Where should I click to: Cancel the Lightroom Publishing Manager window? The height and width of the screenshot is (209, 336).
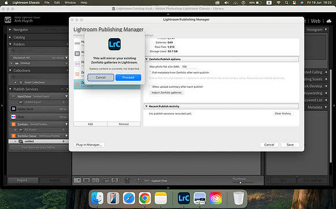(x=269, y=145)
